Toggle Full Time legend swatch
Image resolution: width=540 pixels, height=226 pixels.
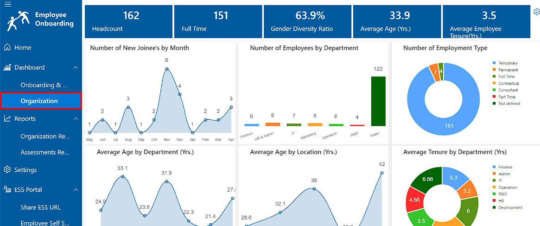tap(494, 77)
